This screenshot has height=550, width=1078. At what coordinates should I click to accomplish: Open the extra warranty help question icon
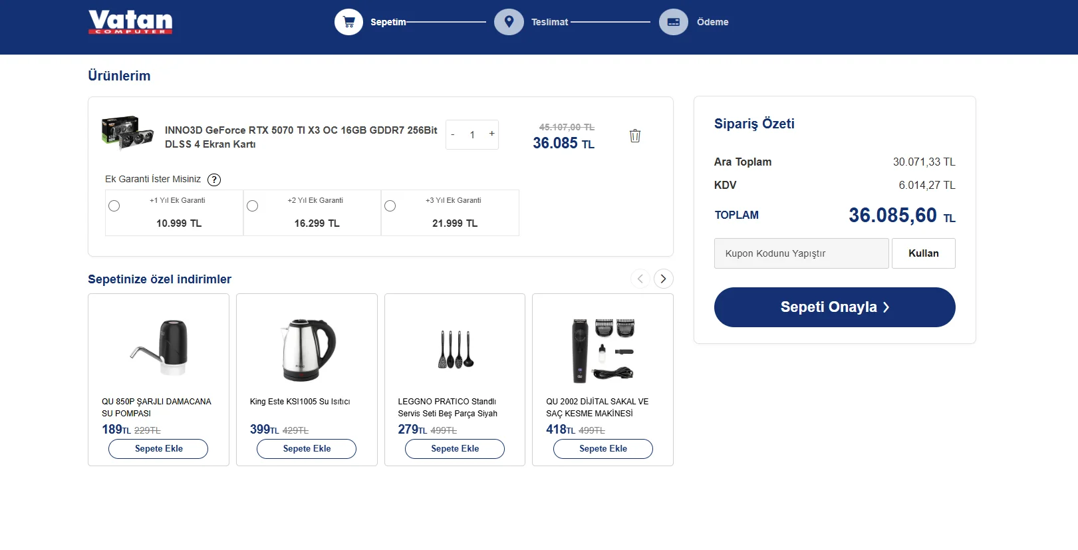coord(214,180)
